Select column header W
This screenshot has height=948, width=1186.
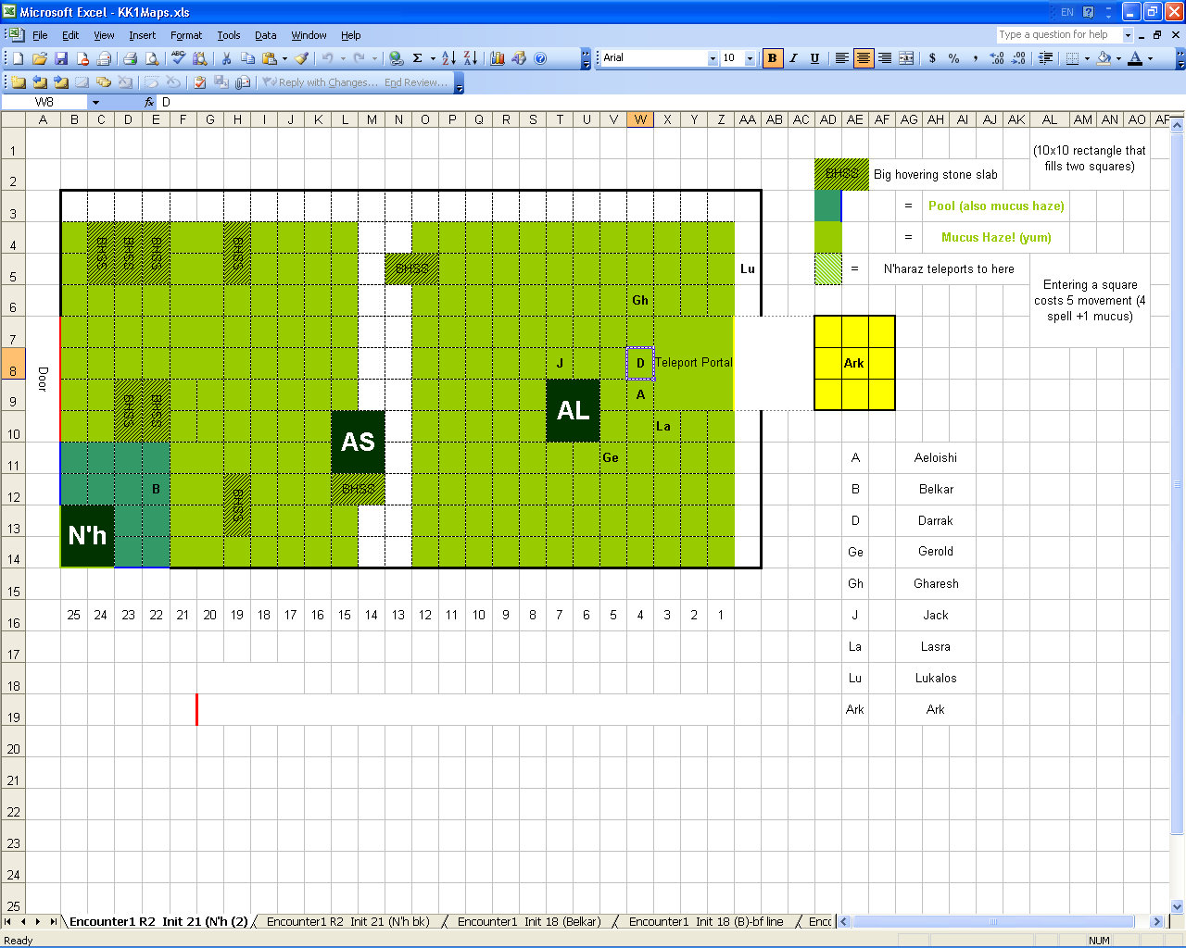640,119
